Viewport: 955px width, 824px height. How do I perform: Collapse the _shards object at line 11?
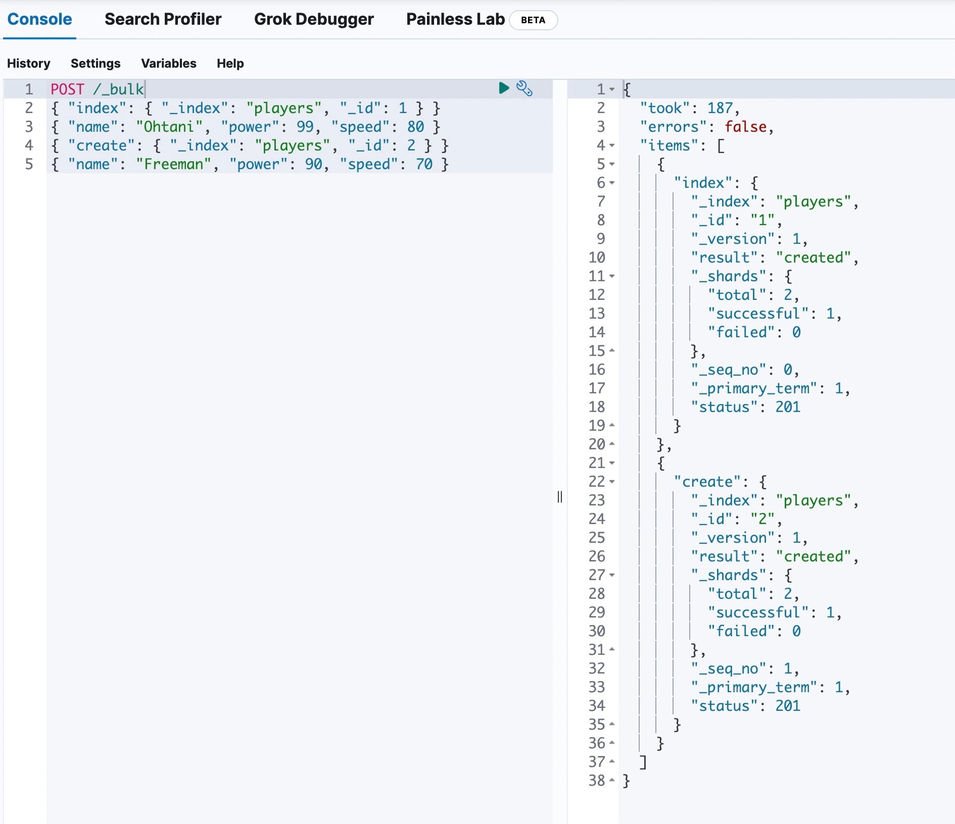tap(612, 276)
